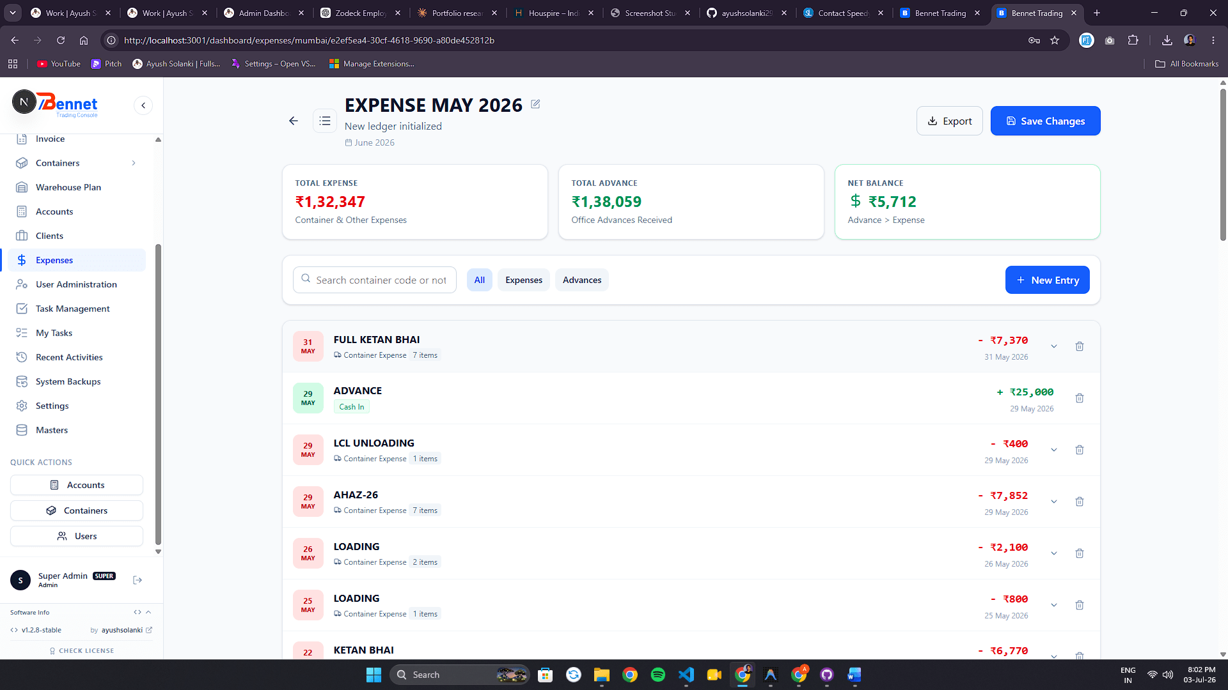Delete the 25 May LOADING entry
The image size is (1228, 690).
pos(1080,605)
